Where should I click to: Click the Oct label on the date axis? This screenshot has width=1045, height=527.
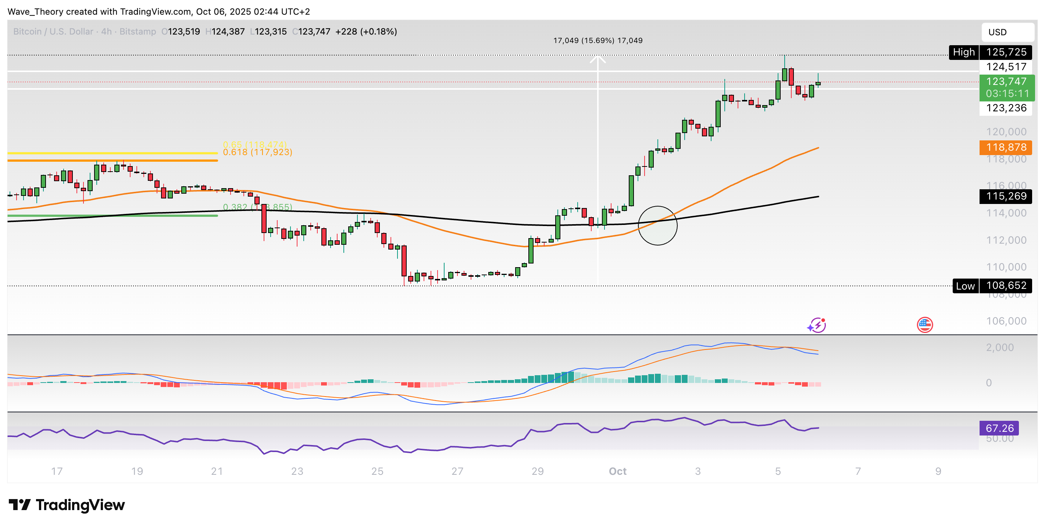point(617,472)
